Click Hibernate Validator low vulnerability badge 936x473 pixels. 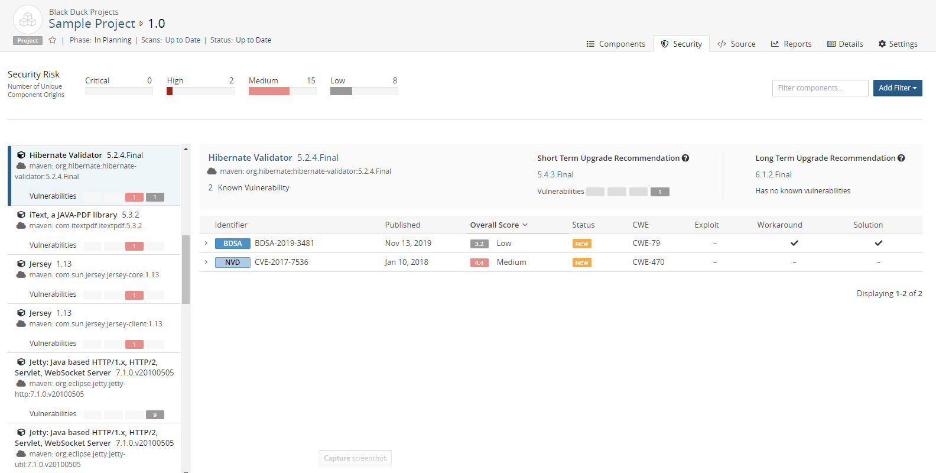coord(155,197)
